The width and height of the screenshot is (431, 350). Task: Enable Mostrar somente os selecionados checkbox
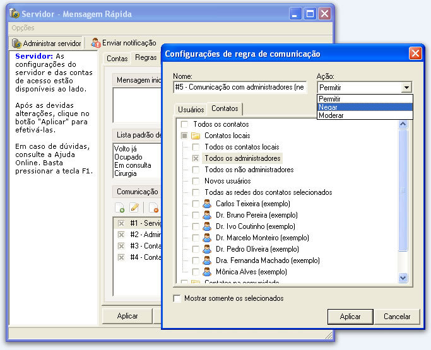tap(177, 298)
